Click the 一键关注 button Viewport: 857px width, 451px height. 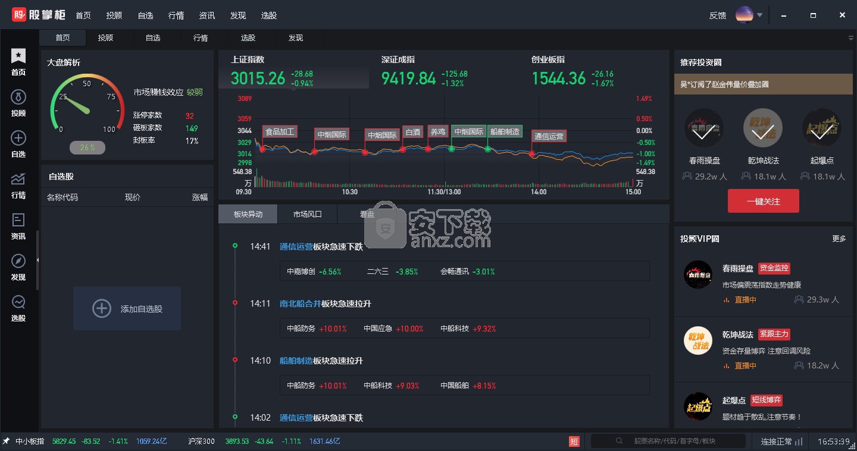(763, 201)
